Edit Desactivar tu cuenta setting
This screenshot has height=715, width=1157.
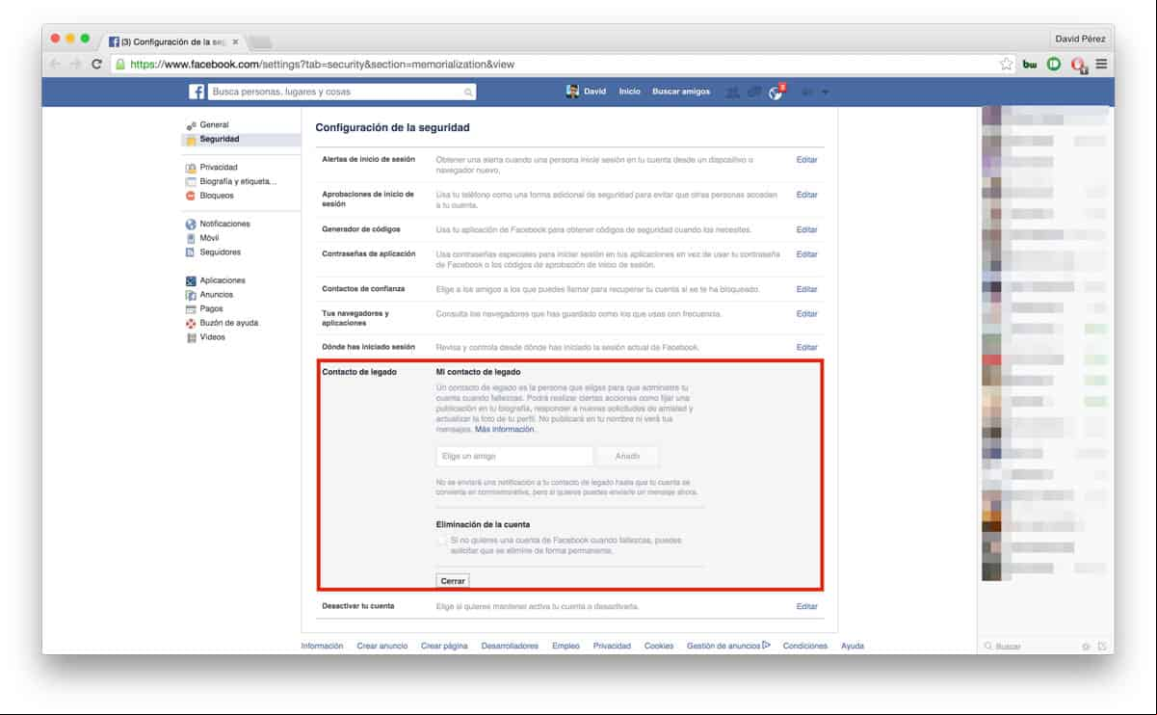coord(806,606)
